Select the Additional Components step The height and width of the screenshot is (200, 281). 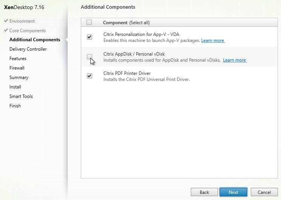35,40
